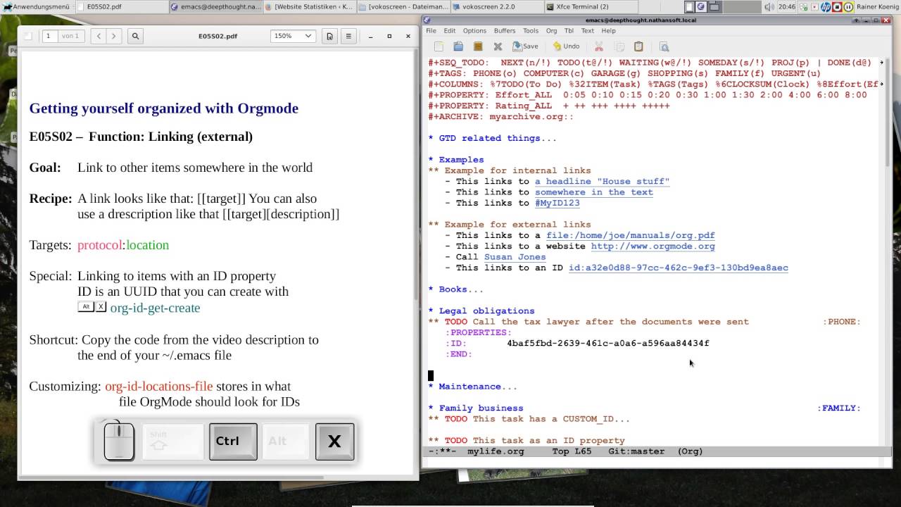
Task: Open the Org menu in Emacs
Action: click(551, 31)
